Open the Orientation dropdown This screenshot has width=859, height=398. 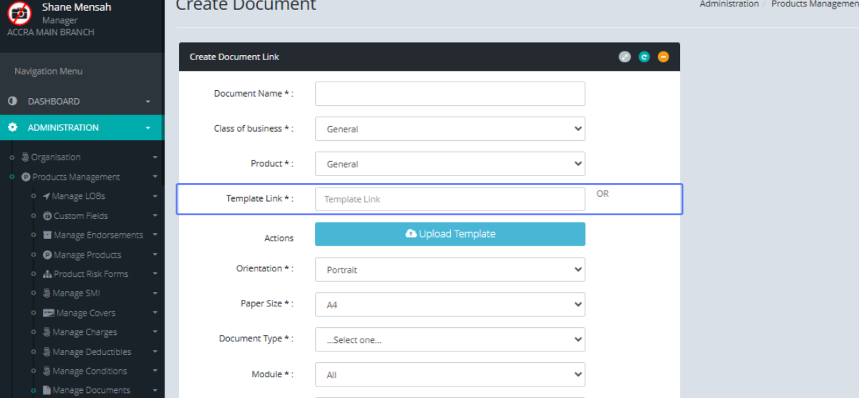pyautogui.click(x=450, y=270)
